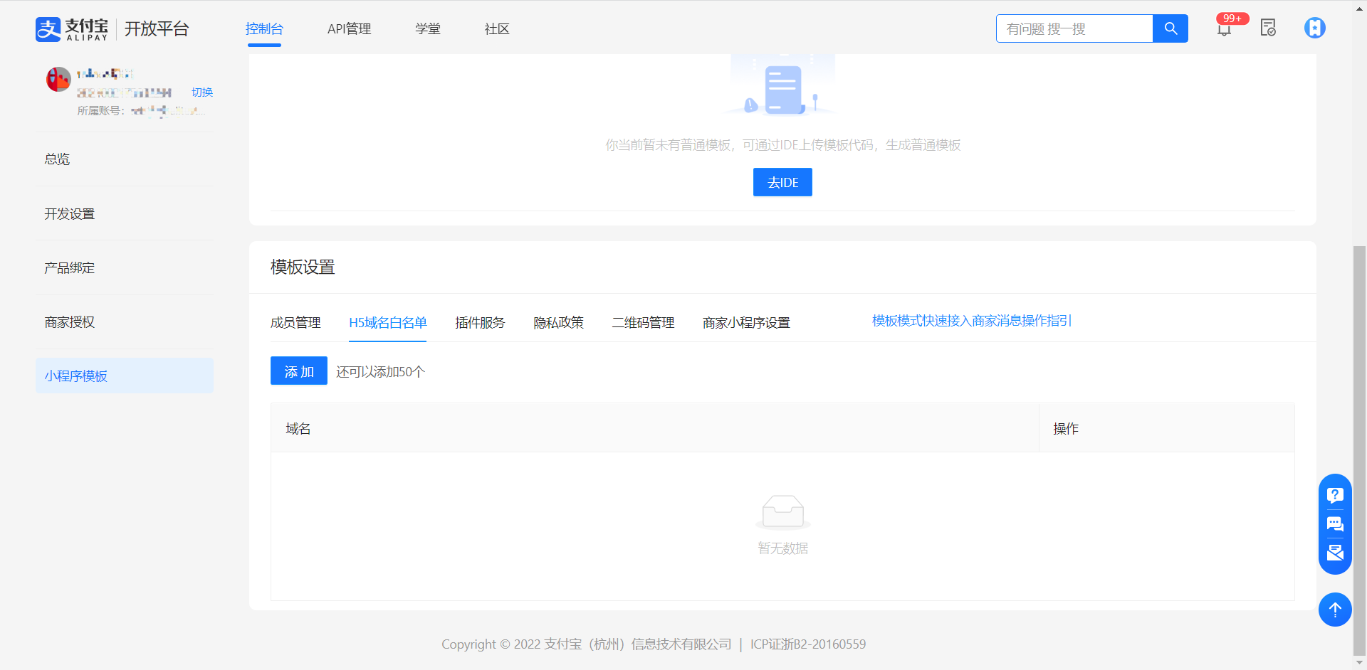Image resolution: width=1367 pixels, height=670 pixels.
Task: Click the Alipay logo icon
Action: point(48,29)
